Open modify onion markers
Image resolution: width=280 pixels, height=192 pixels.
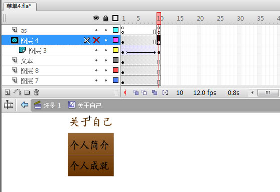coord(165,92)
